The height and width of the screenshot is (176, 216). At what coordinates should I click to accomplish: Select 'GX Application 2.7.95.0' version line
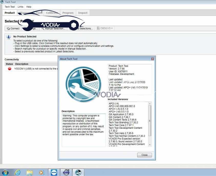pyautogui.click(x=121, y=114)
